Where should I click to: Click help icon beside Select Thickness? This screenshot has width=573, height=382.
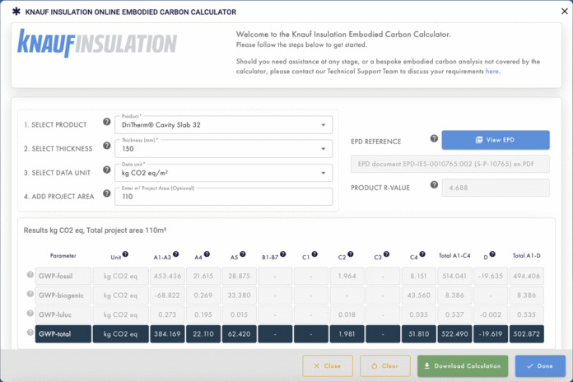click(x=107, y=146)
